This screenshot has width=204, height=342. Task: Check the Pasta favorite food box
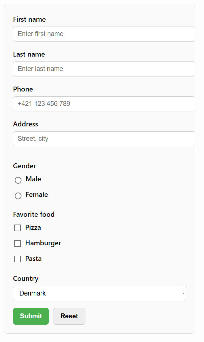[x=17, y=259]
